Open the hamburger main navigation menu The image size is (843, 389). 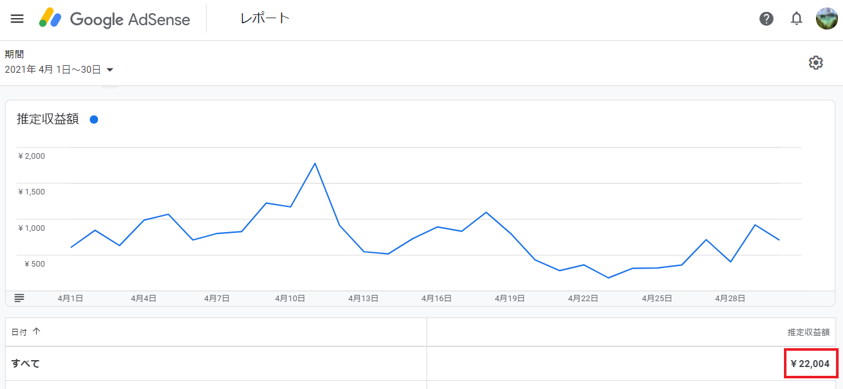[17, 19]
